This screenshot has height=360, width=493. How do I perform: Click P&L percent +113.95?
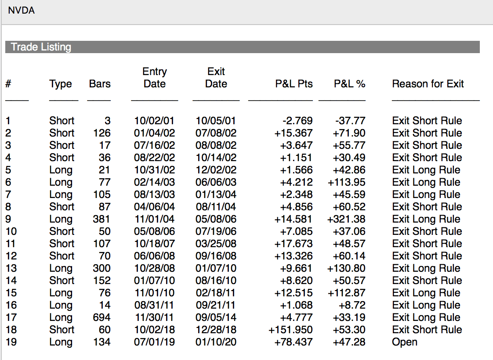point(346,182)
